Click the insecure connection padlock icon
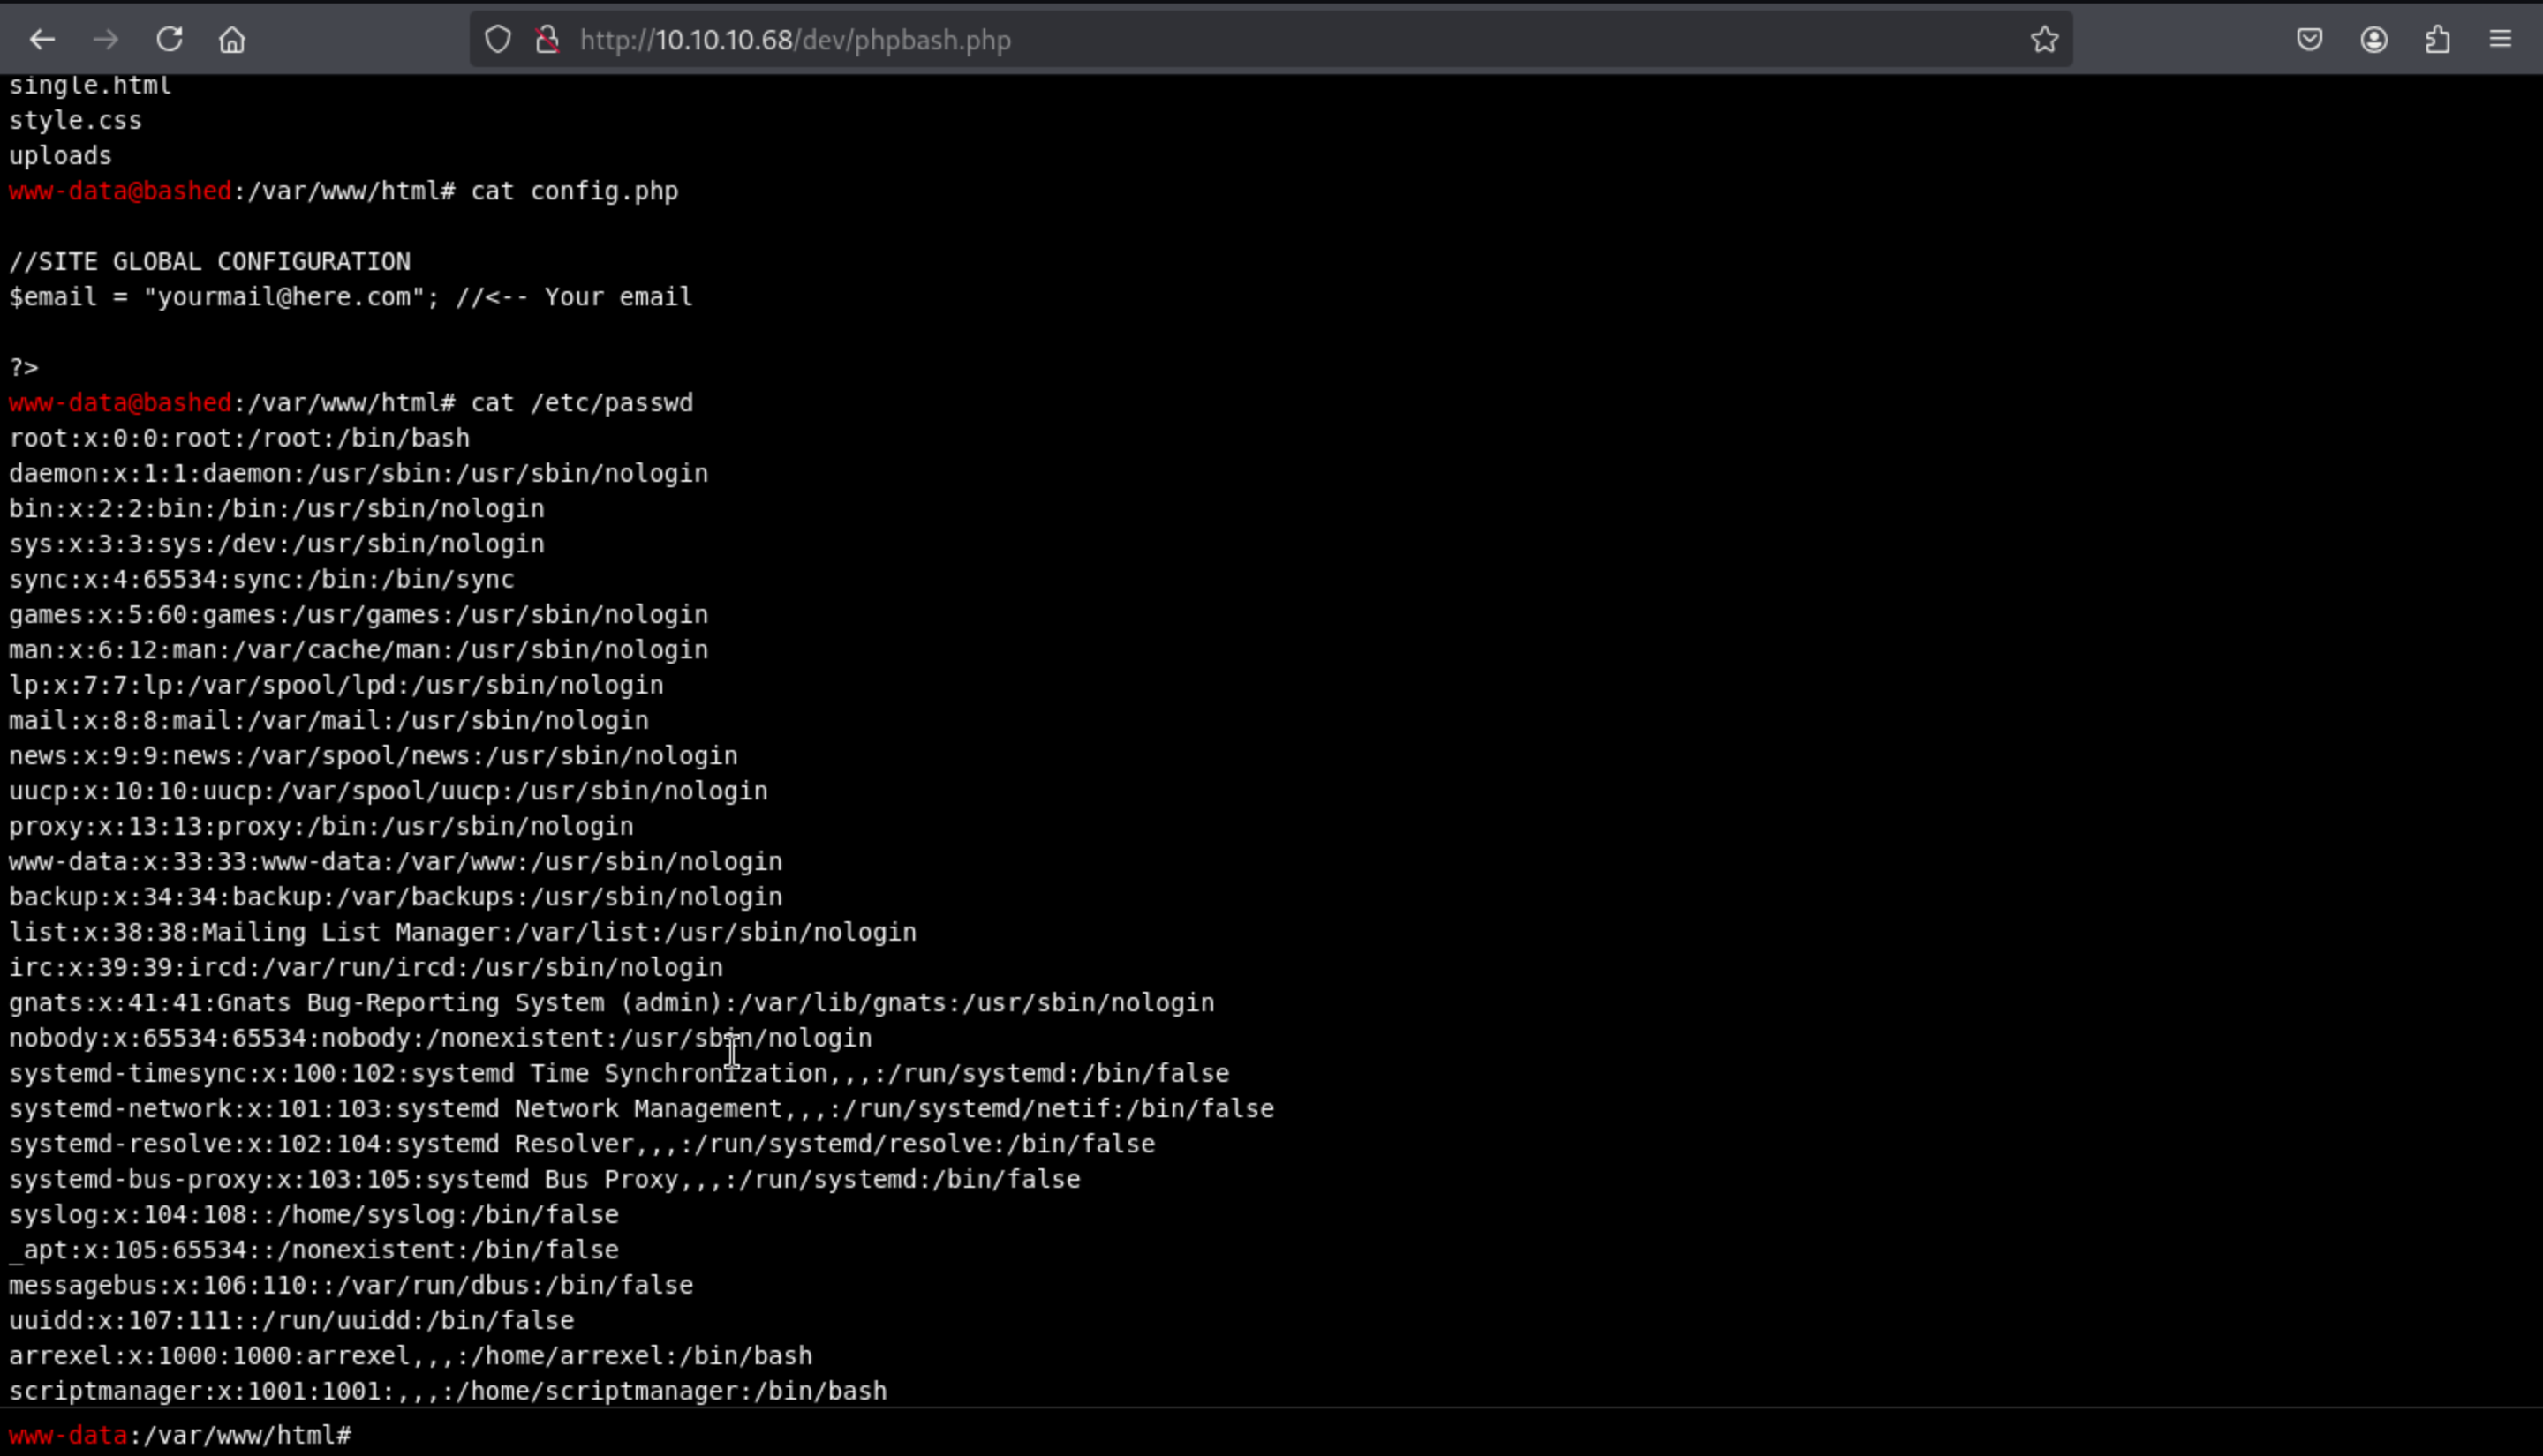 (547, 40)
